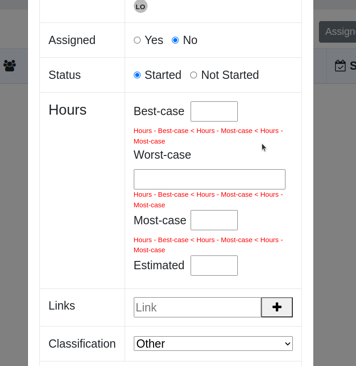
Task: Select the No radio for Assigned
Action: pos(175,40)
